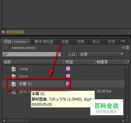Screen dimensions: 131x123
Task: Click the horizontal scrollbar left arrow
Action: click(4, 121)
